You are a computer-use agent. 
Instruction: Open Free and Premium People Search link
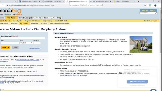[28, 60]
